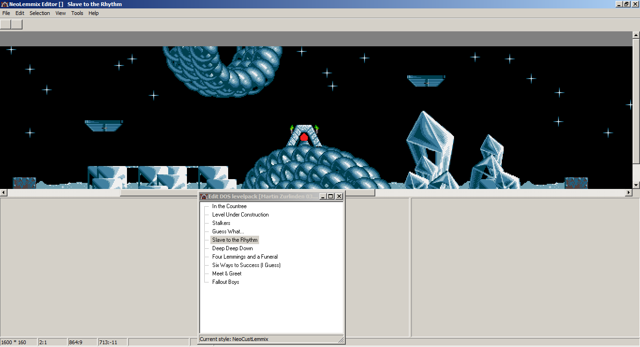640x347 pixels.
Task: Select the "In the Countree" level
Action: [229, 206]
